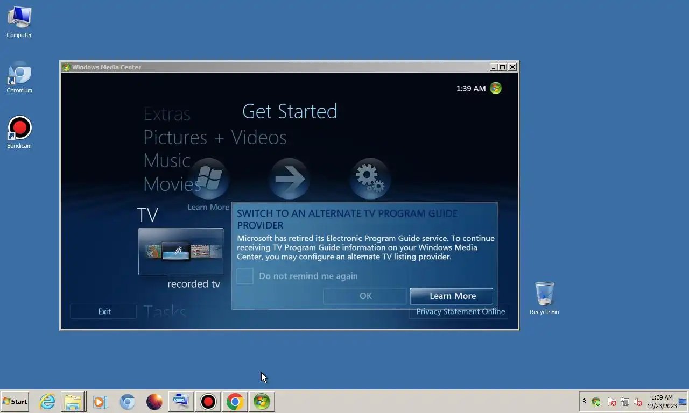
Task: Click the recorded tv label
Action: pyautogui.click(x=194, y=284)
